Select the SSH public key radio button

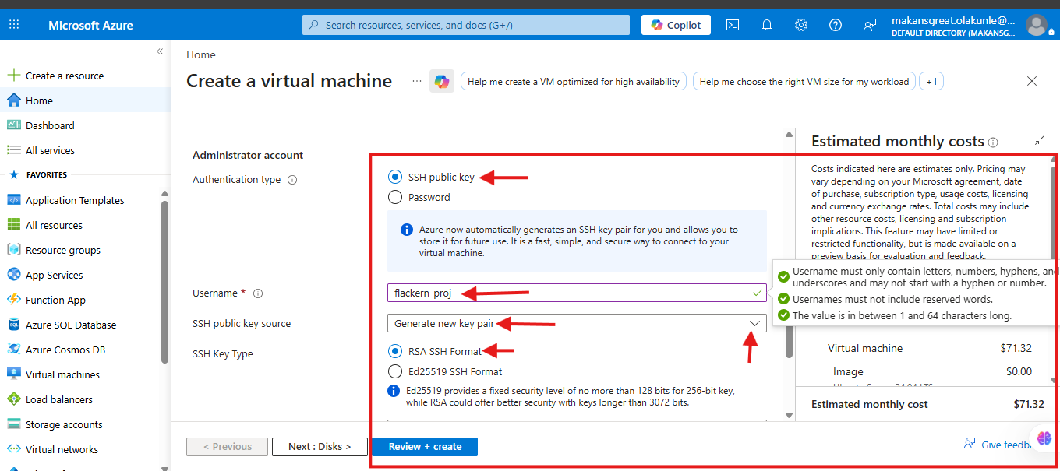[x=395, y=177]
